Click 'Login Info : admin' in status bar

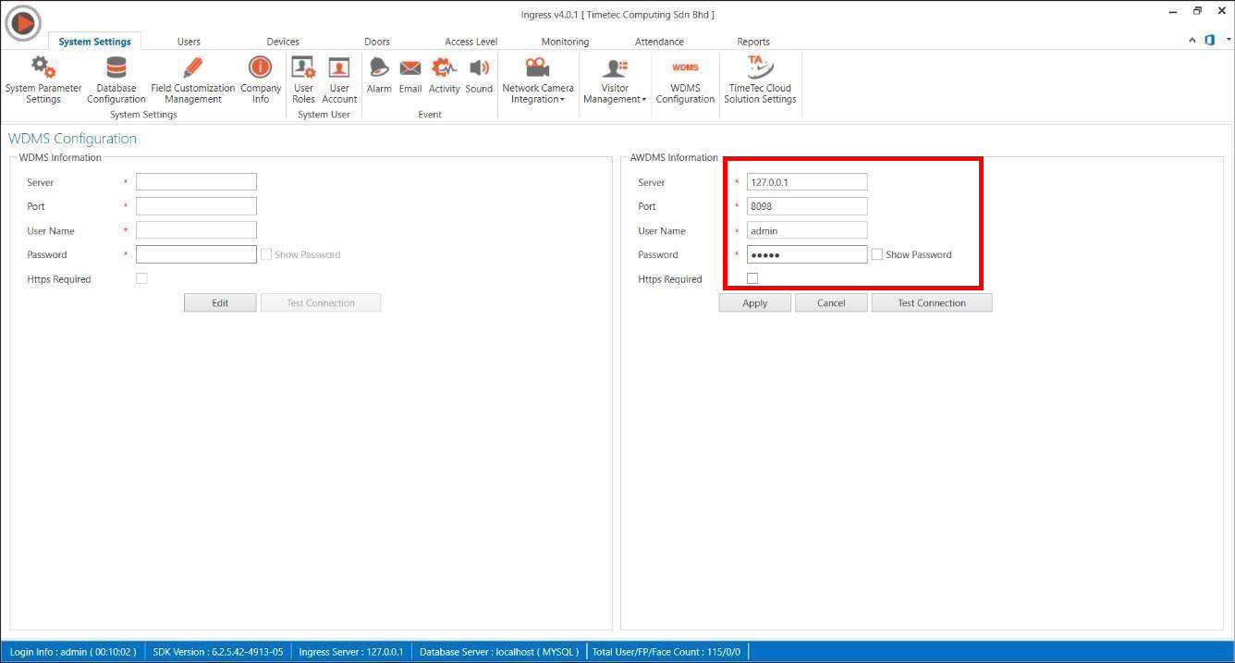point(73,652)
